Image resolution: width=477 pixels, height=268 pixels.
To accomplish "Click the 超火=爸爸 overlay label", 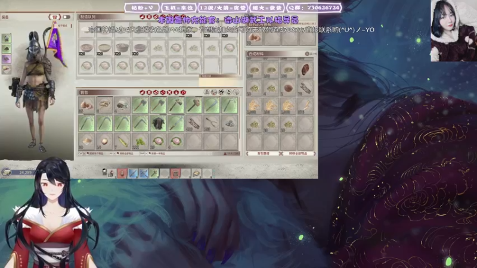I will pos(267,8).
